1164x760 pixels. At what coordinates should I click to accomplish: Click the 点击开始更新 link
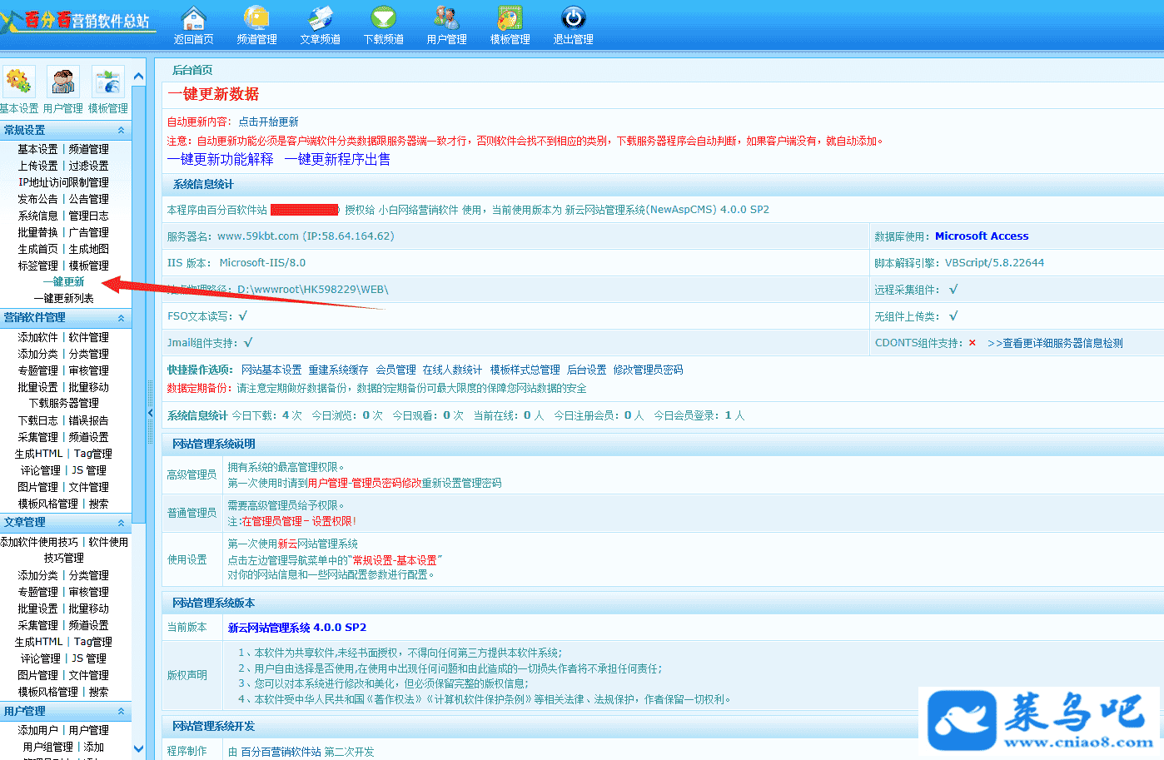point(268,122)
